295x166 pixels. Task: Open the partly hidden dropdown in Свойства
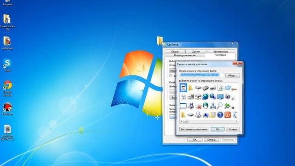(172, 71)
